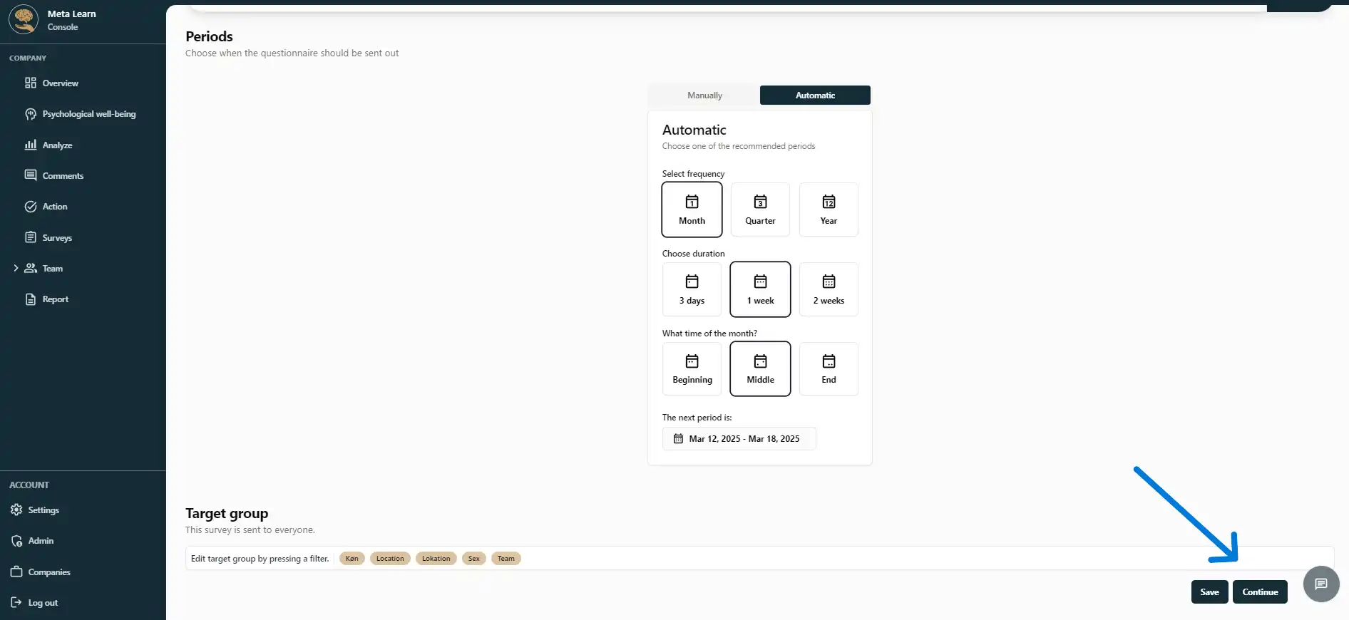Go to Analyze chart icon

point(31,145)
